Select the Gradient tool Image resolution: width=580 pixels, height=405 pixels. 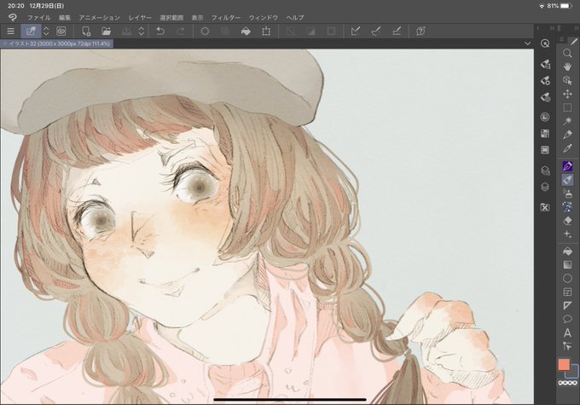click(x=567, y=265)
